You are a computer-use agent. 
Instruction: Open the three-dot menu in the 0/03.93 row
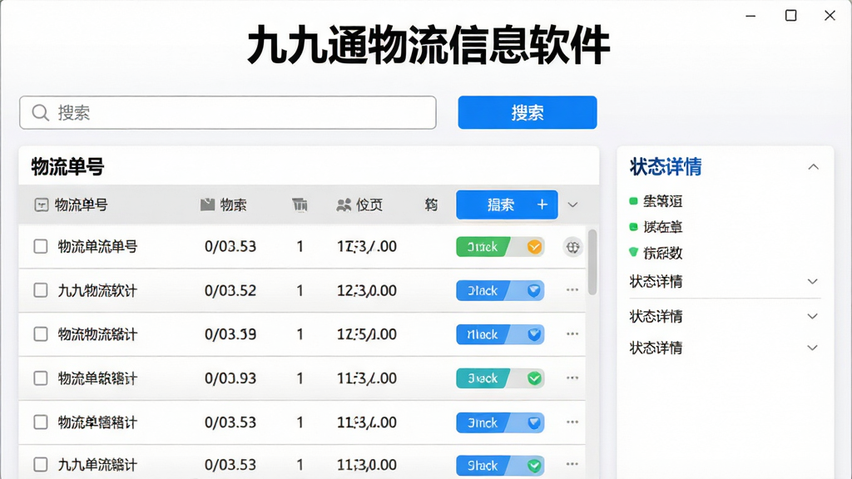(x=572, y=378)
